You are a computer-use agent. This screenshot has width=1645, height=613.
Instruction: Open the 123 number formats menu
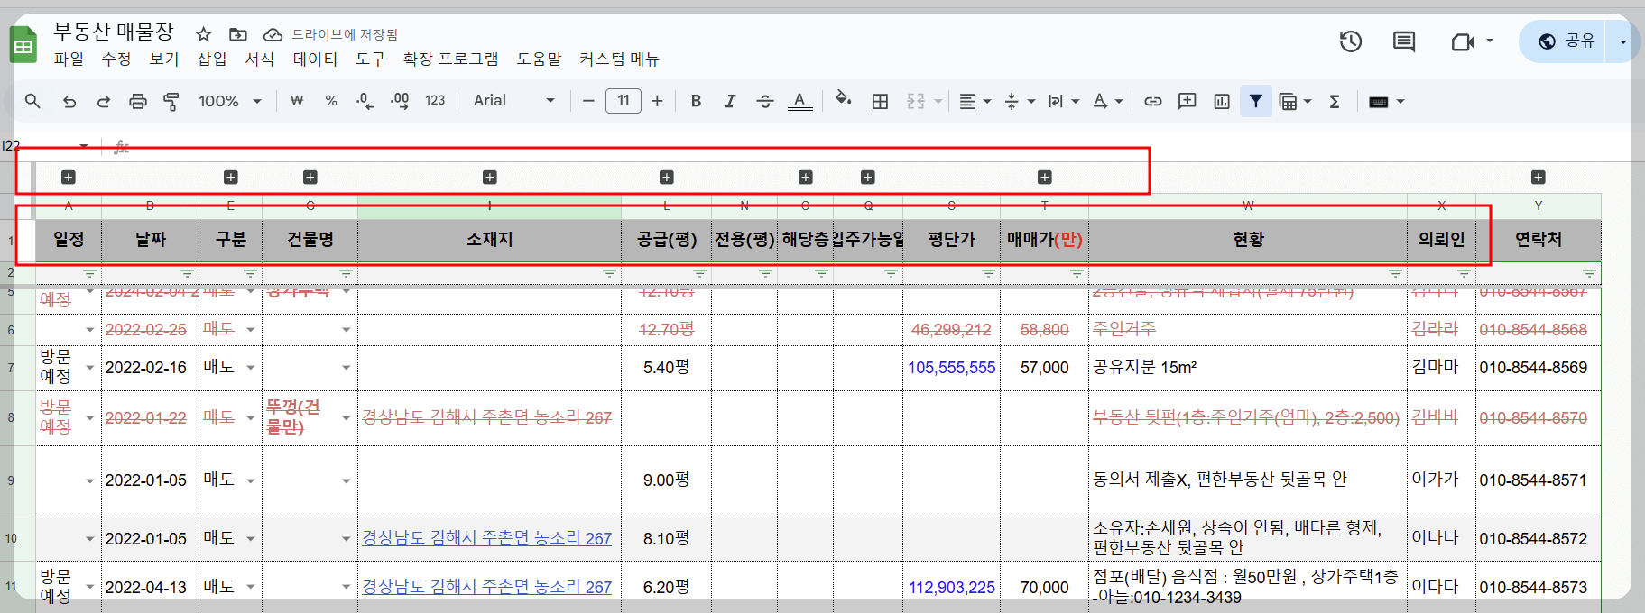point(435,101)
